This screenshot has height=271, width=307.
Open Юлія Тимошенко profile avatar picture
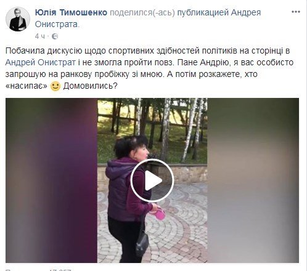(x=18, y=19)
